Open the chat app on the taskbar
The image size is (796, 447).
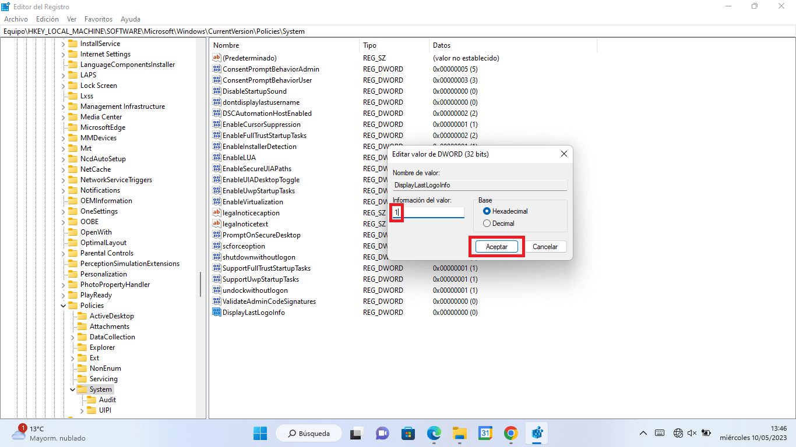382,433
